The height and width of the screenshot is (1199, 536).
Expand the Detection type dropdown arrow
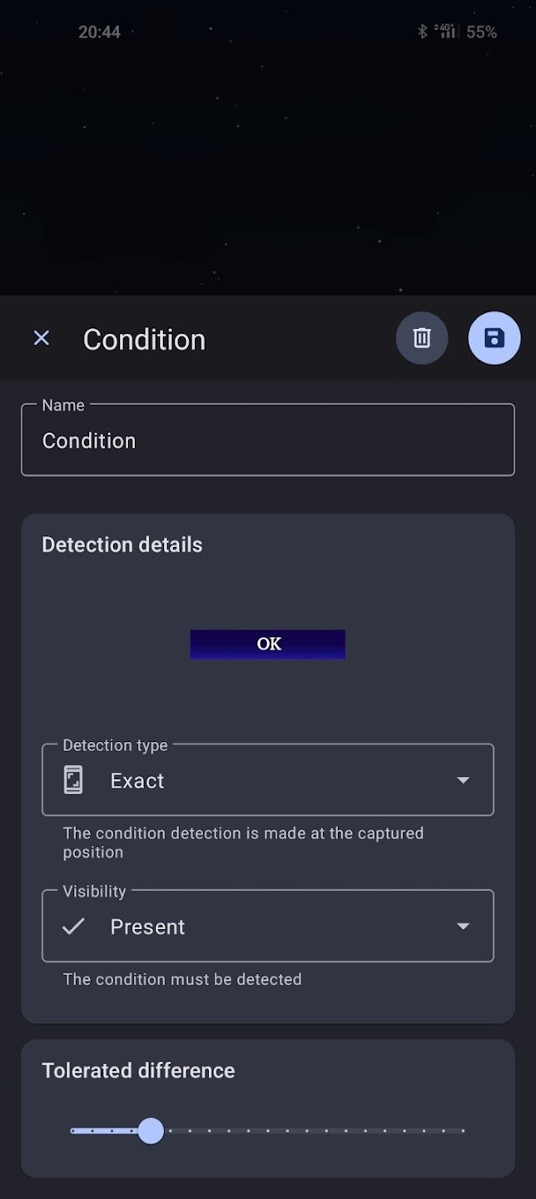tap(464, 780)
